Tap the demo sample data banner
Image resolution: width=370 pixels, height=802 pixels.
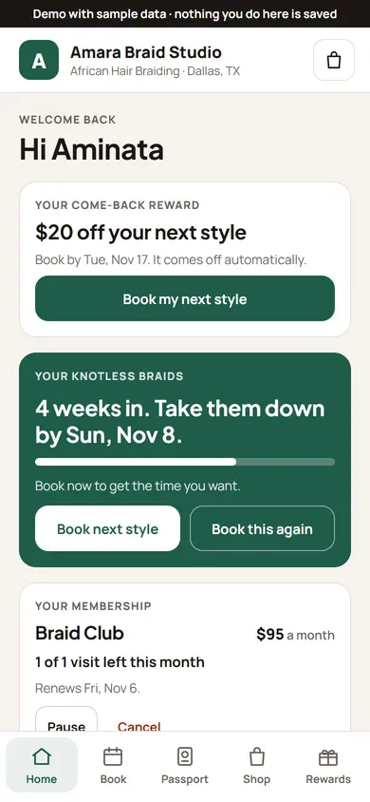point(185,14)
